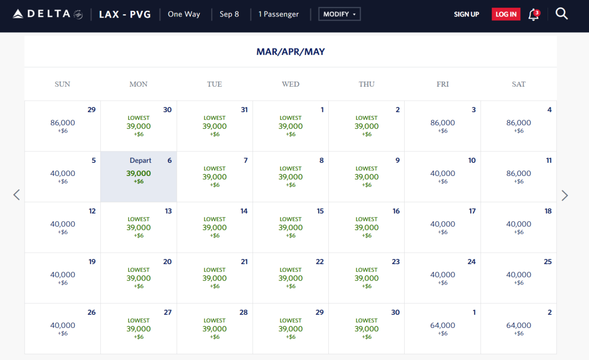
Task: Advance calendar with right arrow
Action: tap(564, 195)
